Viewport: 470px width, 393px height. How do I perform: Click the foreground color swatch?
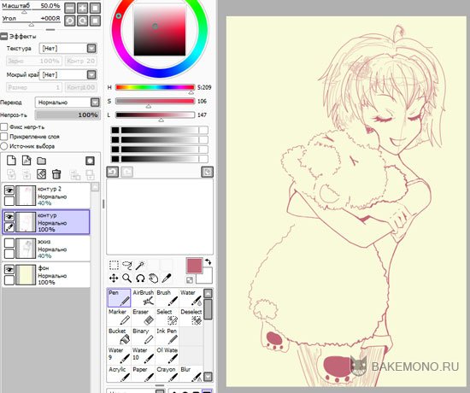coord(194,266)
